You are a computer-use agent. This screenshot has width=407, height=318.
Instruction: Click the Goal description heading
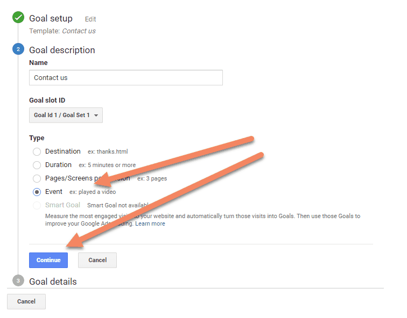62,50
